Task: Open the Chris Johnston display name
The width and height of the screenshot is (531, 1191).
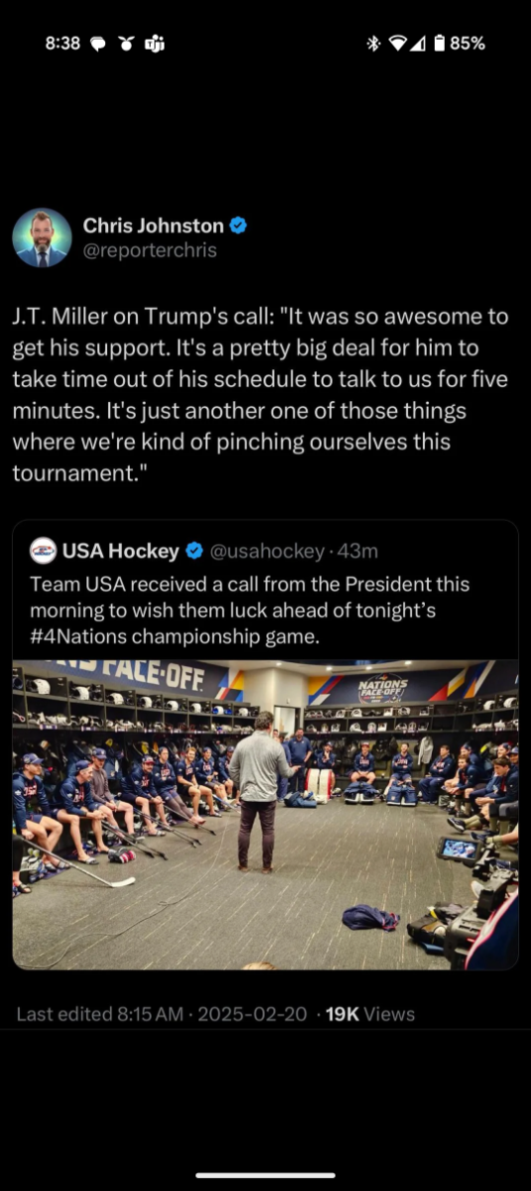Action: point(153,225)
